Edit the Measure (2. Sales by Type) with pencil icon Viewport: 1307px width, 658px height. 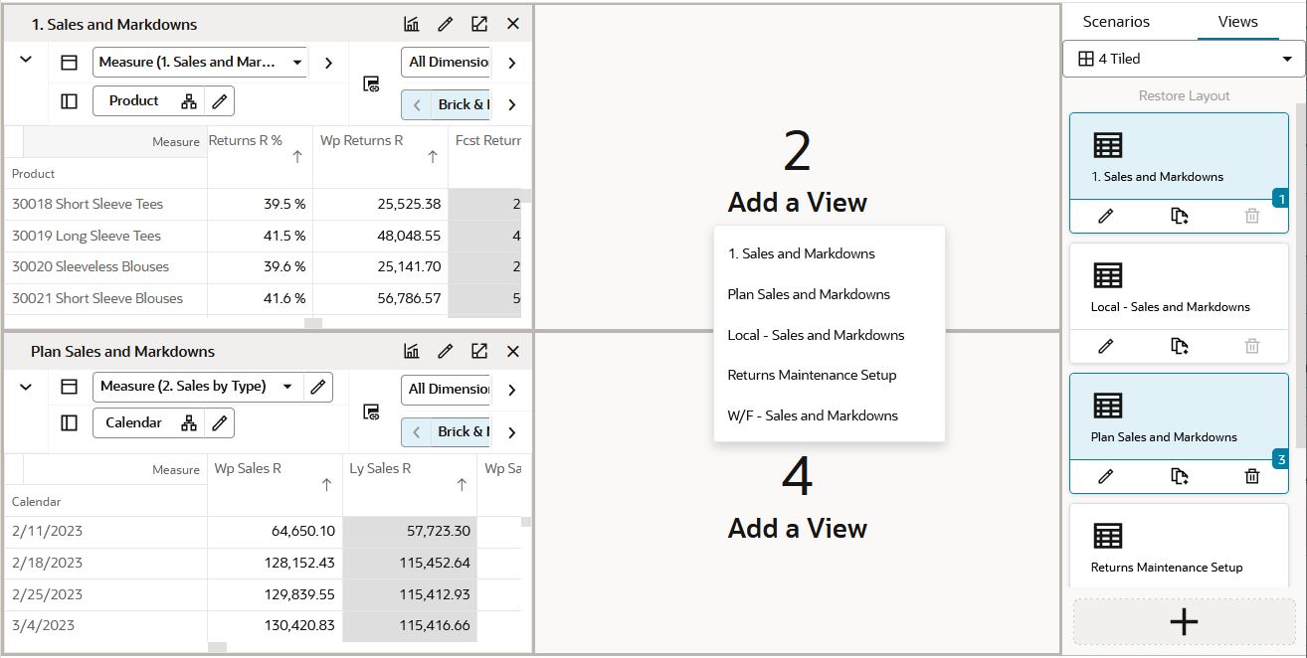318,387
